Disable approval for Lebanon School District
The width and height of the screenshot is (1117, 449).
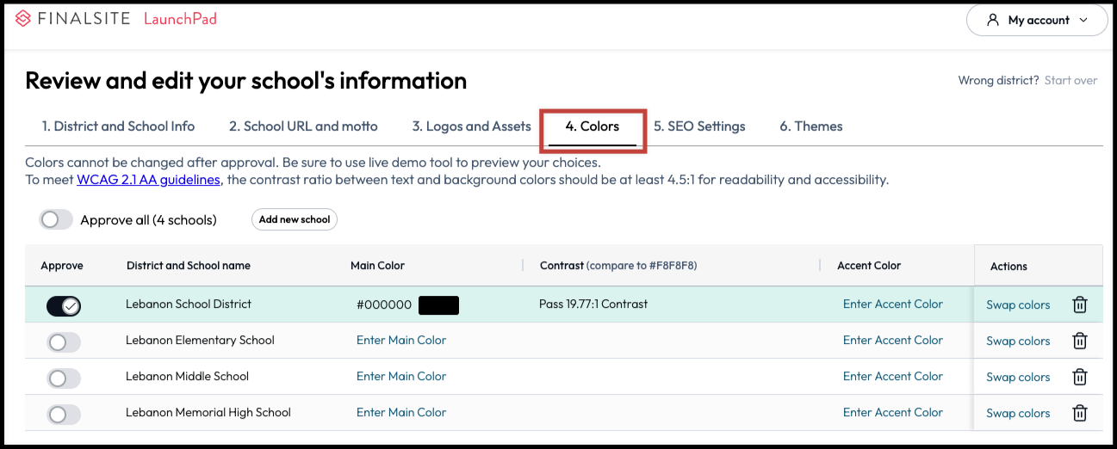pos(64,305)
